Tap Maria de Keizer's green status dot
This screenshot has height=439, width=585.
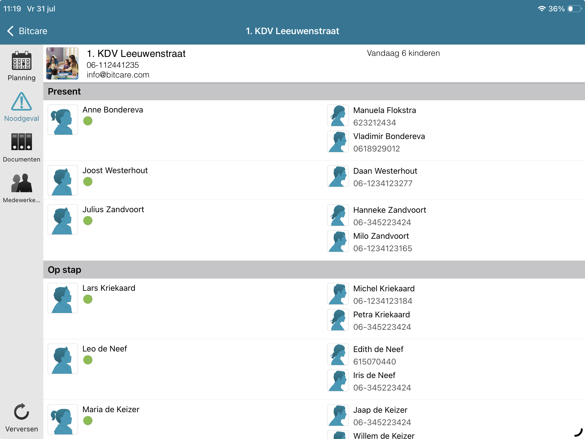pos(88,421)
